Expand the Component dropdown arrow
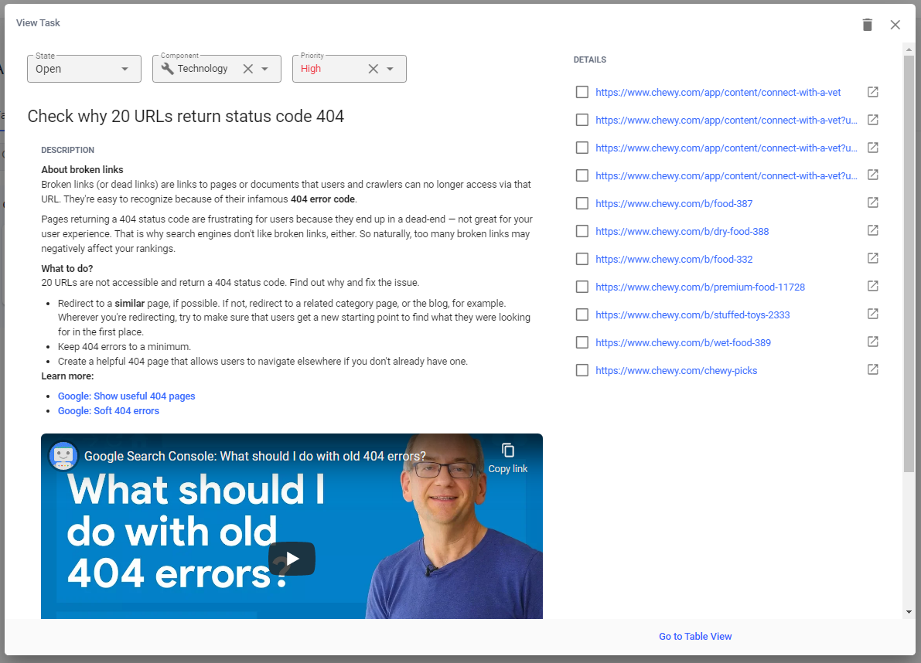Screen dimensions: 921x663 pos(265,69)
